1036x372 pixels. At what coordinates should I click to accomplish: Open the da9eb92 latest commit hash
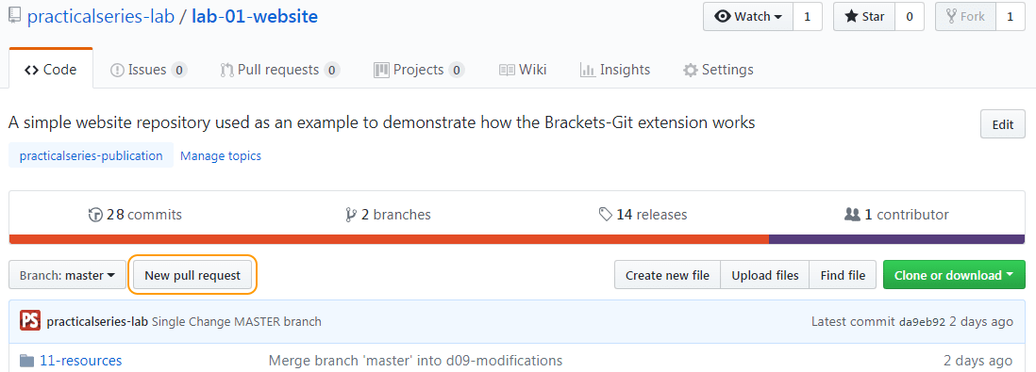click(923, 322)
